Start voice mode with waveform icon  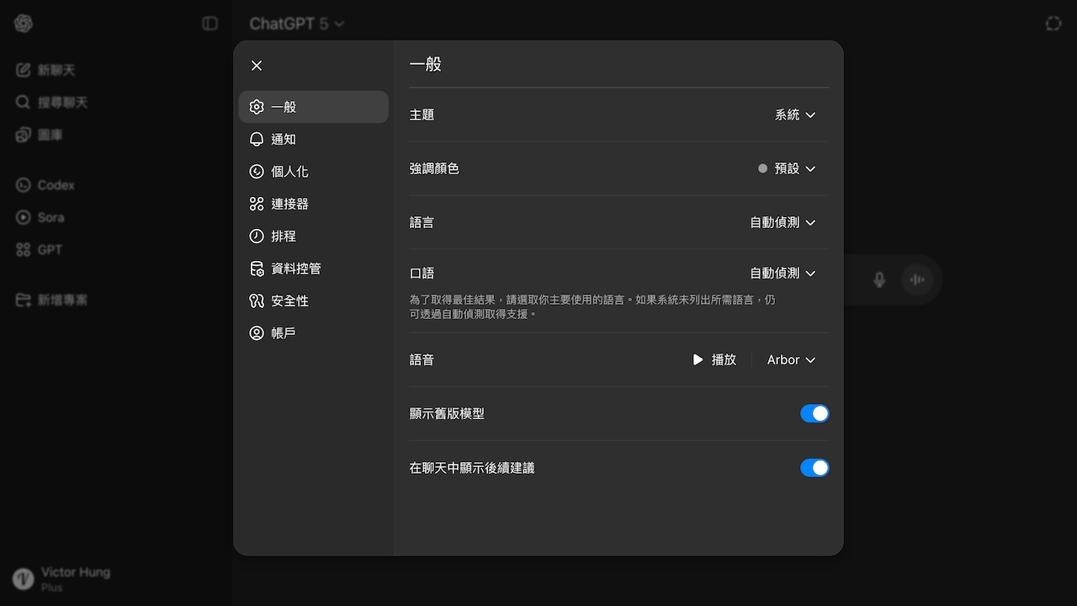coord(917,279)
